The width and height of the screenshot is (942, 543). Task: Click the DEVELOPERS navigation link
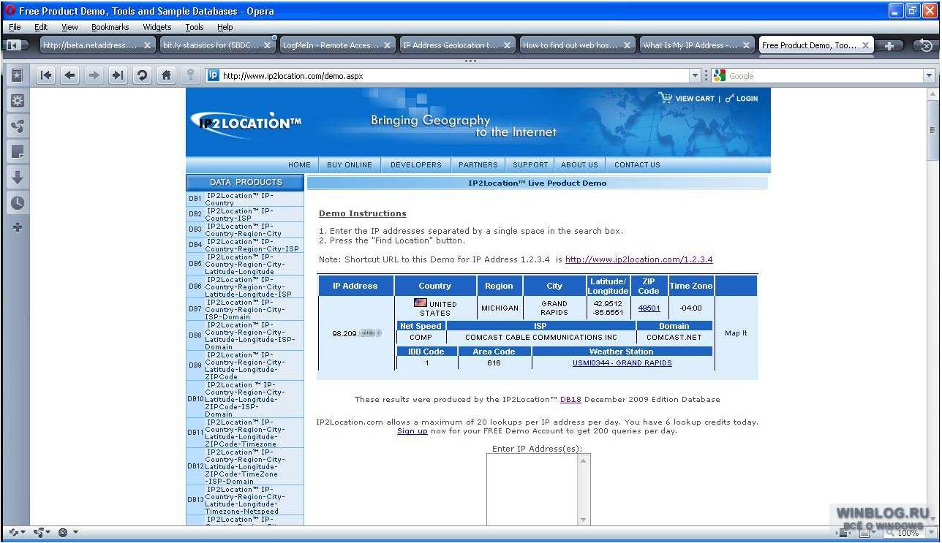(x=415, y=165)
